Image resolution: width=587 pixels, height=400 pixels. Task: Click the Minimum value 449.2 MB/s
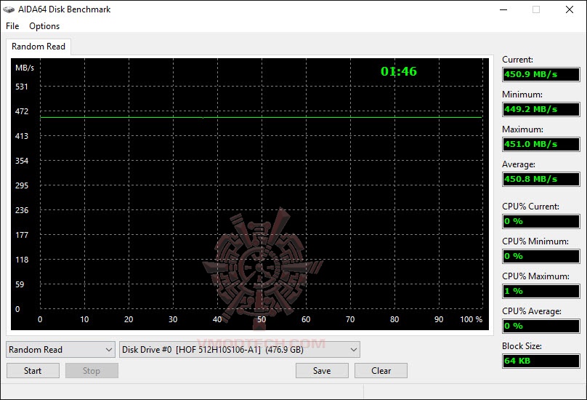click(x=541, y=109)
